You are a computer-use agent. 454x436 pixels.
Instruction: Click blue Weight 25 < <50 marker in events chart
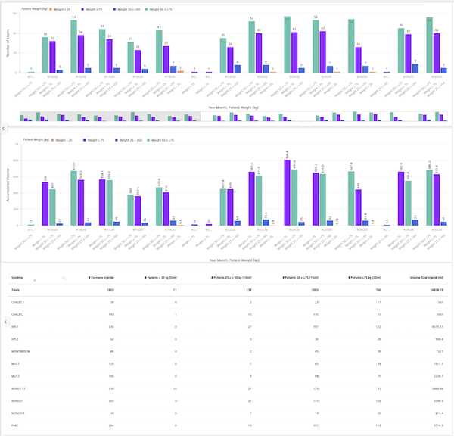114,7
